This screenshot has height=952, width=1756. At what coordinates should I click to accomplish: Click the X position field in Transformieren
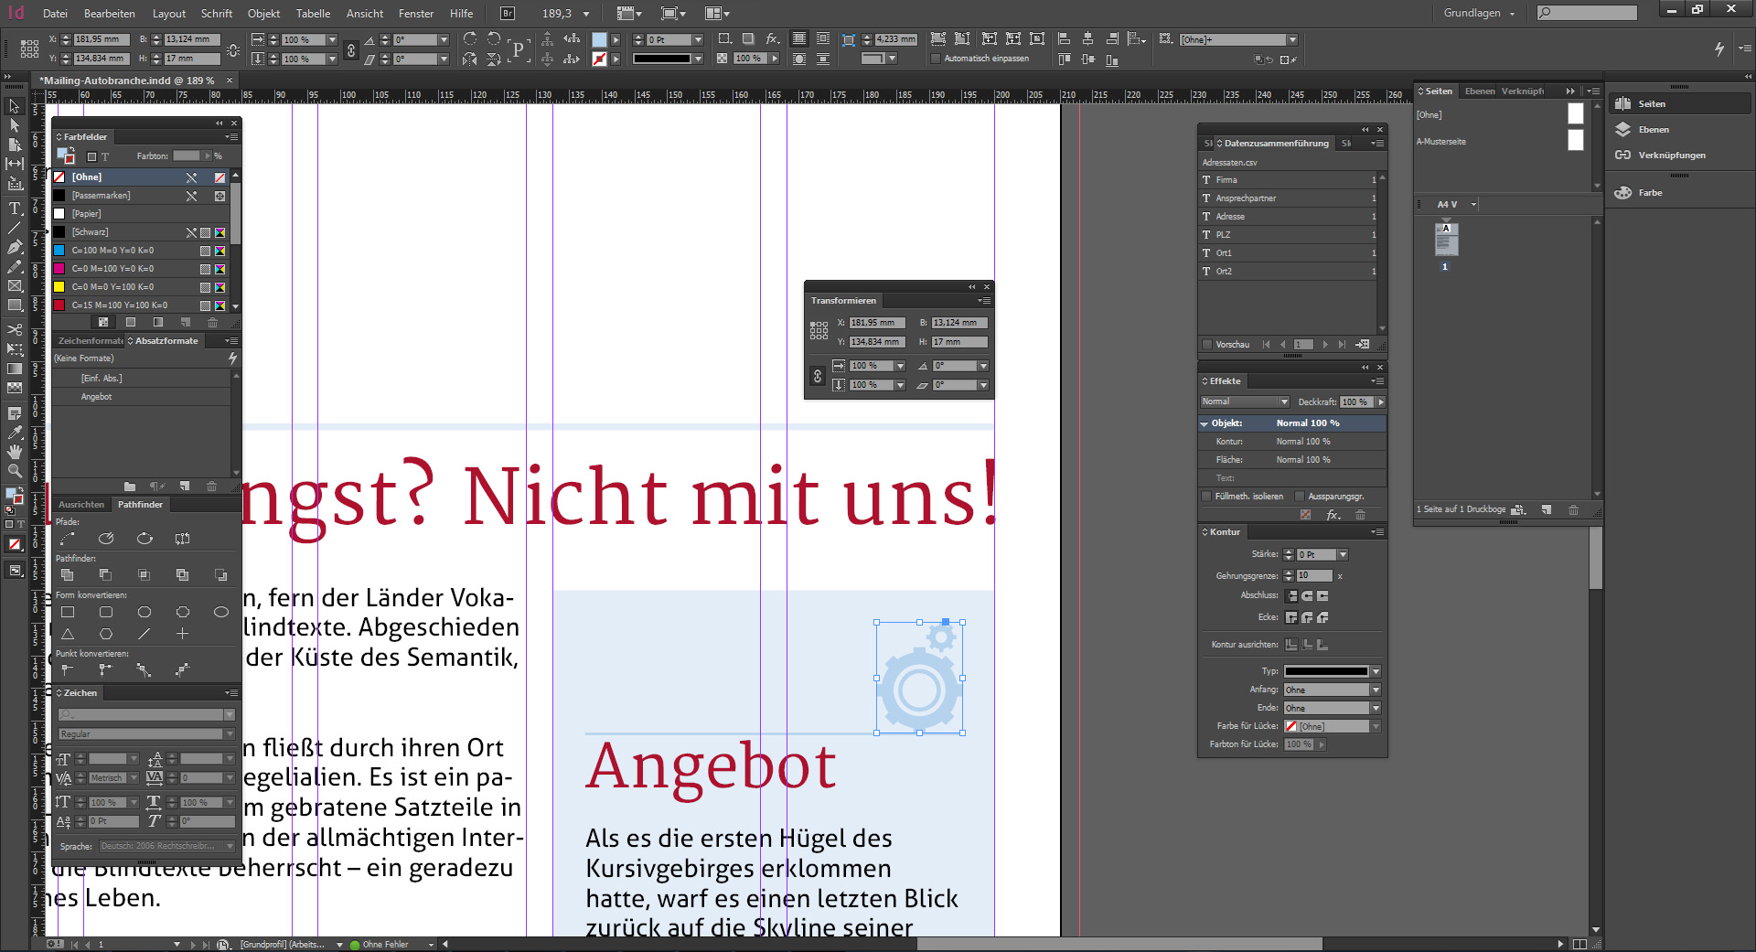(875, 322)
